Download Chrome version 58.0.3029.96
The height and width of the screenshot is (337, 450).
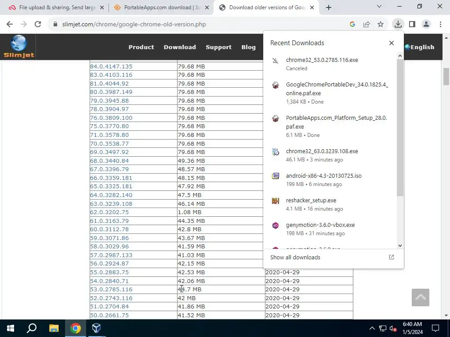[x=109, y=247]
